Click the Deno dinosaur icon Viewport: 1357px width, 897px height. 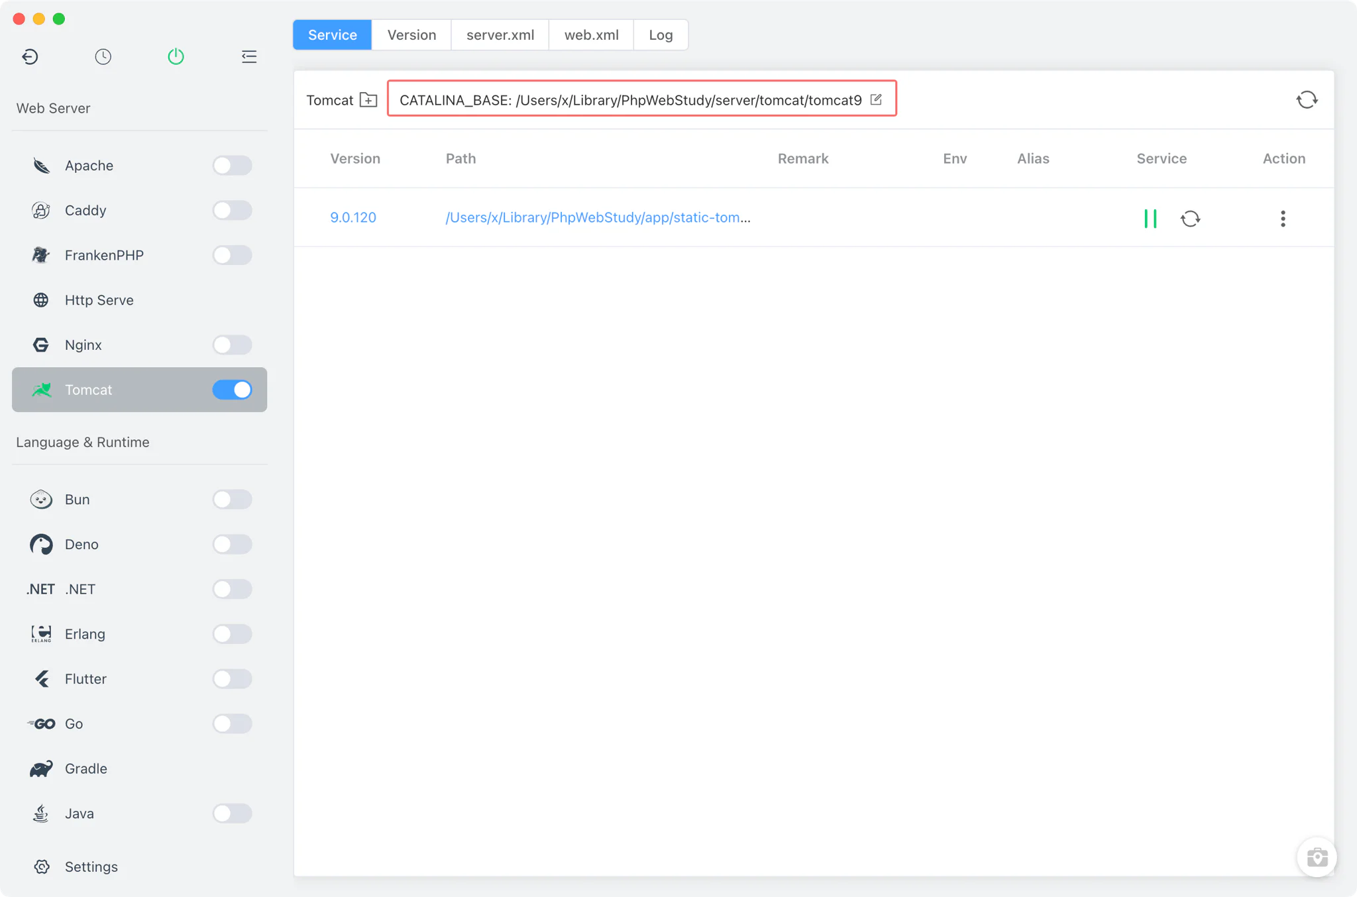click(x=41, y=545)
